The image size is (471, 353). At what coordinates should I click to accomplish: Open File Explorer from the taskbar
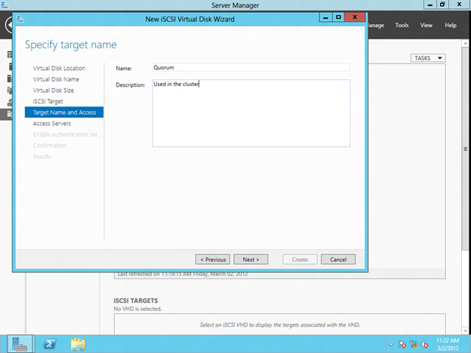click(x=78, y=344)
